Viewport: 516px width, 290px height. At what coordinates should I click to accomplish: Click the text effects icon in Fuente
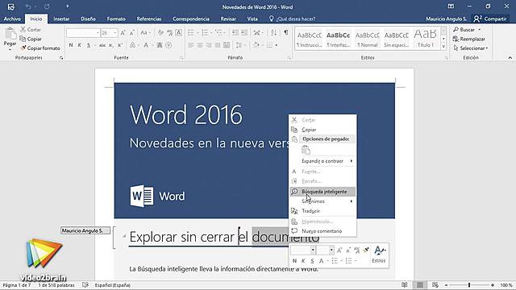coord(132,45)
